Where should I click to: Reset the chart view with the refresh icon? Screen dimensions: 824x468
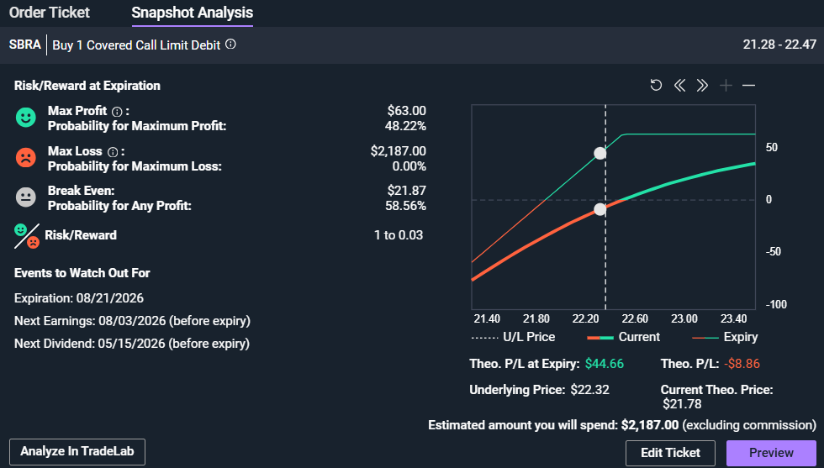(656, 85)
